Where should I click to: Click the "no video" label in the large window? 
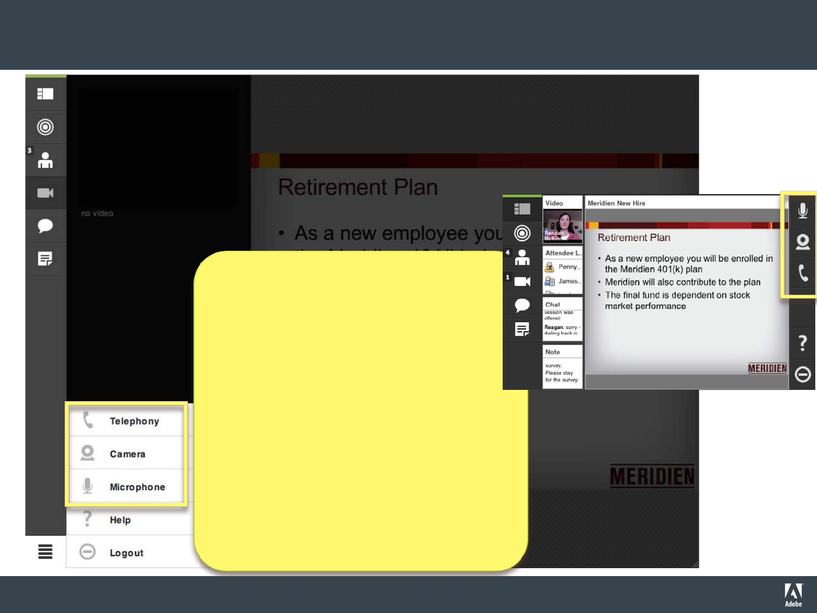[97, 213]
